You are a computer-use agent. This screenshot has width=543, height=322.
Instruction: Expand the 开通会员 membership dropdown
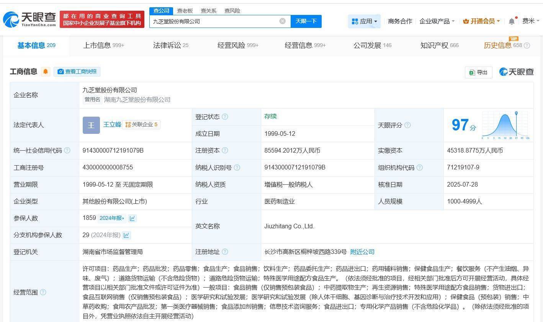tap(481, 21)
